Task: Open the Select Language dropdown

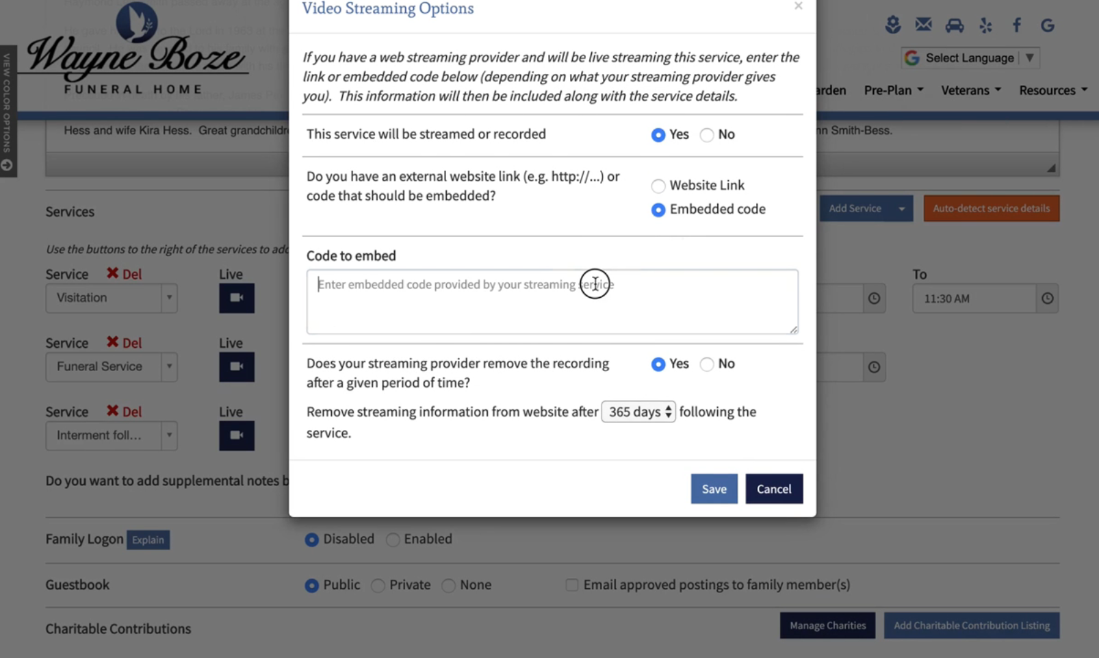Action: click(x=970, y=58)
